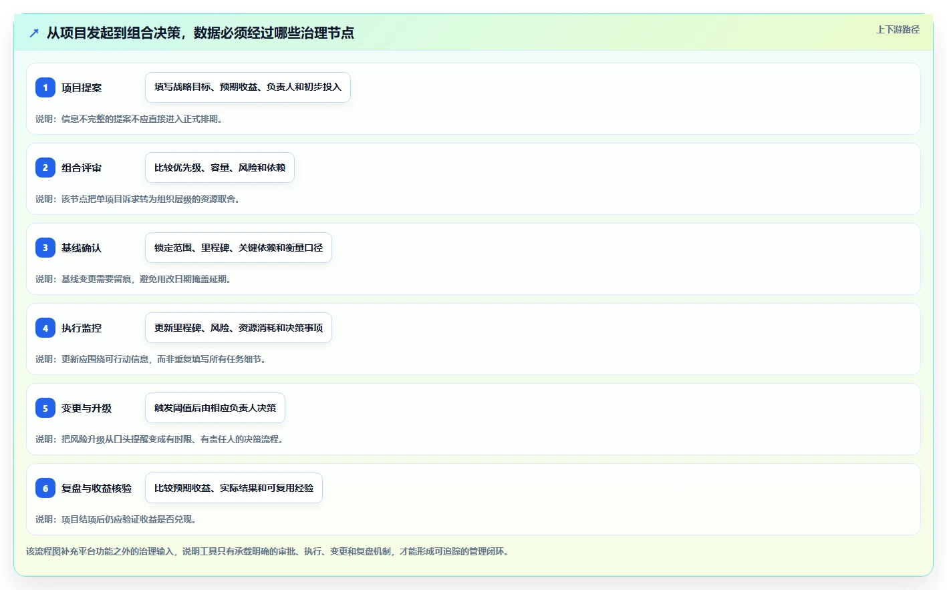Click the note 把风险升级从口头提醒变成有时限
Image resolution: width=947 pixels, height=590 pixels.
point(126,439)
